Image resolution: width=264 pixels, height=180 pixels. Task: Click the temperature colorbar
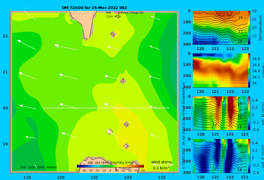pyautogui.click(x=249, y=28)
